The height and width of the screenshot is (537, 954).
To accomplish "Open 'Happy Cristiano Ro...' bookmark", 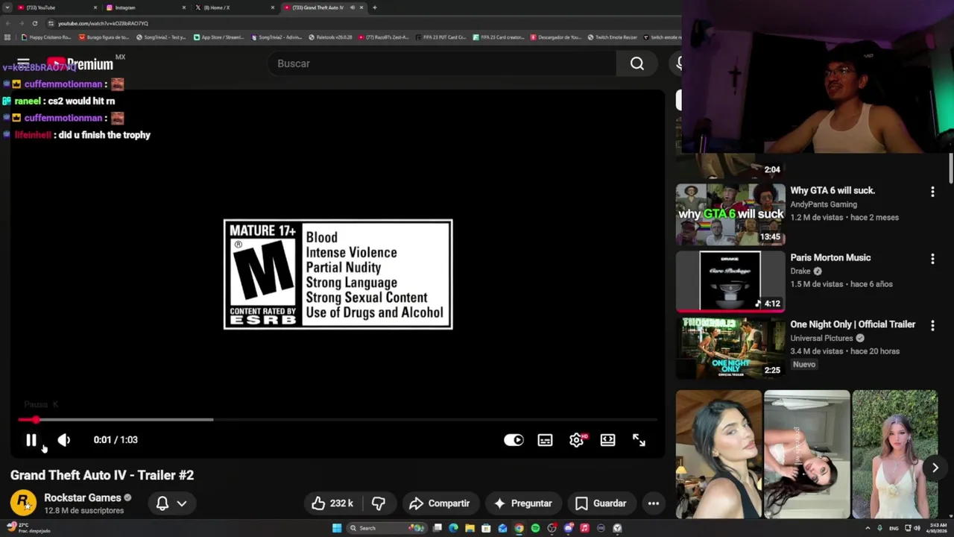I will click(46, 37).
